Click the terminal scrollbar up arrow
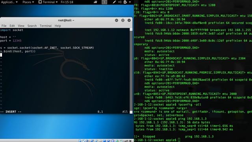 131,30
